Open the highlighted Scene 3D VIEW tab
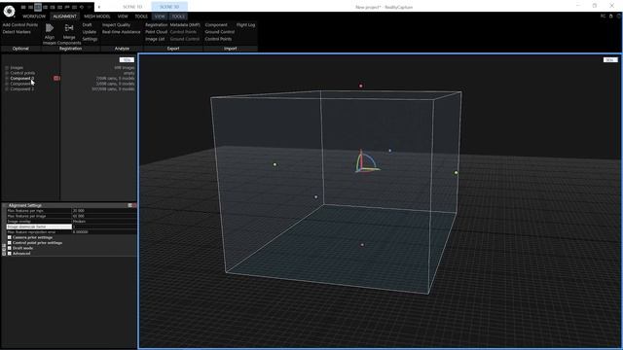623x350 pixels. click(160, 17)
